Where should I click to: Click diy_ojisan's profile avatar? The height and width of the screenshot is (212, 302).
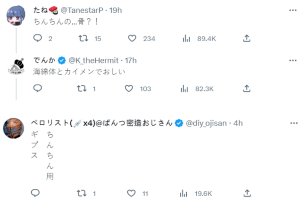coord(14,128)
